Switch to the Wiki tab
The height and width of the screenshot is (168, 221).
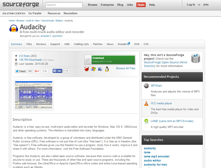pyautogui.click(x=67, y=44)
